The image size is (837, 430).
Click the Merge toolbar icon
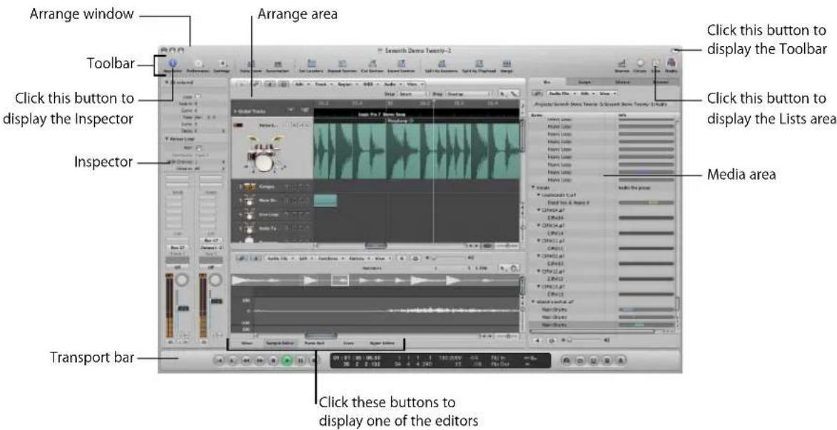click(x=507, y=65)
